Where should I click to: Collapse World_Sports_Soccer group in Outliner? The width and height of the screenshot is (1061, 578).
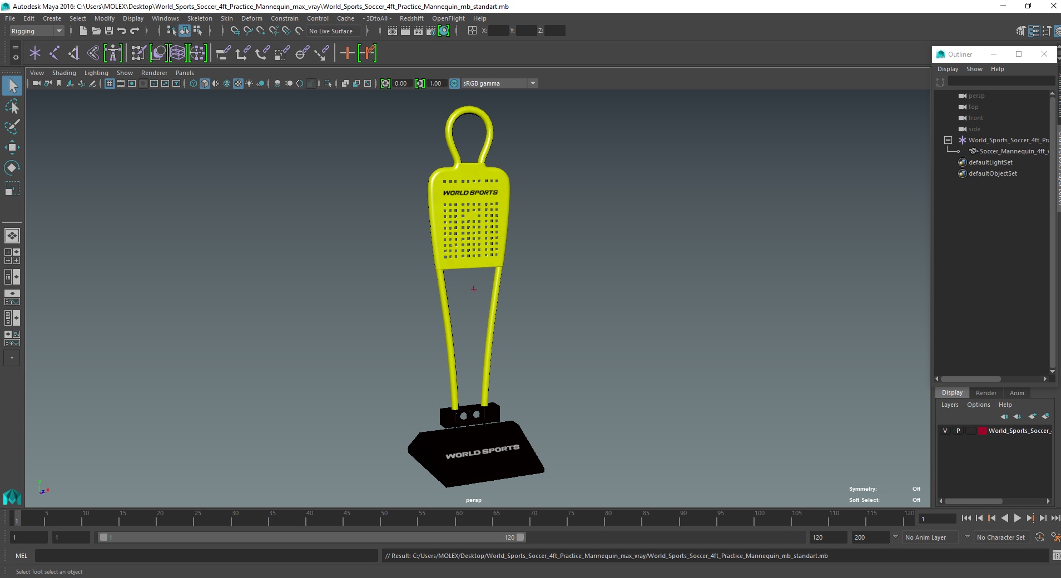(x=948, y=140)
